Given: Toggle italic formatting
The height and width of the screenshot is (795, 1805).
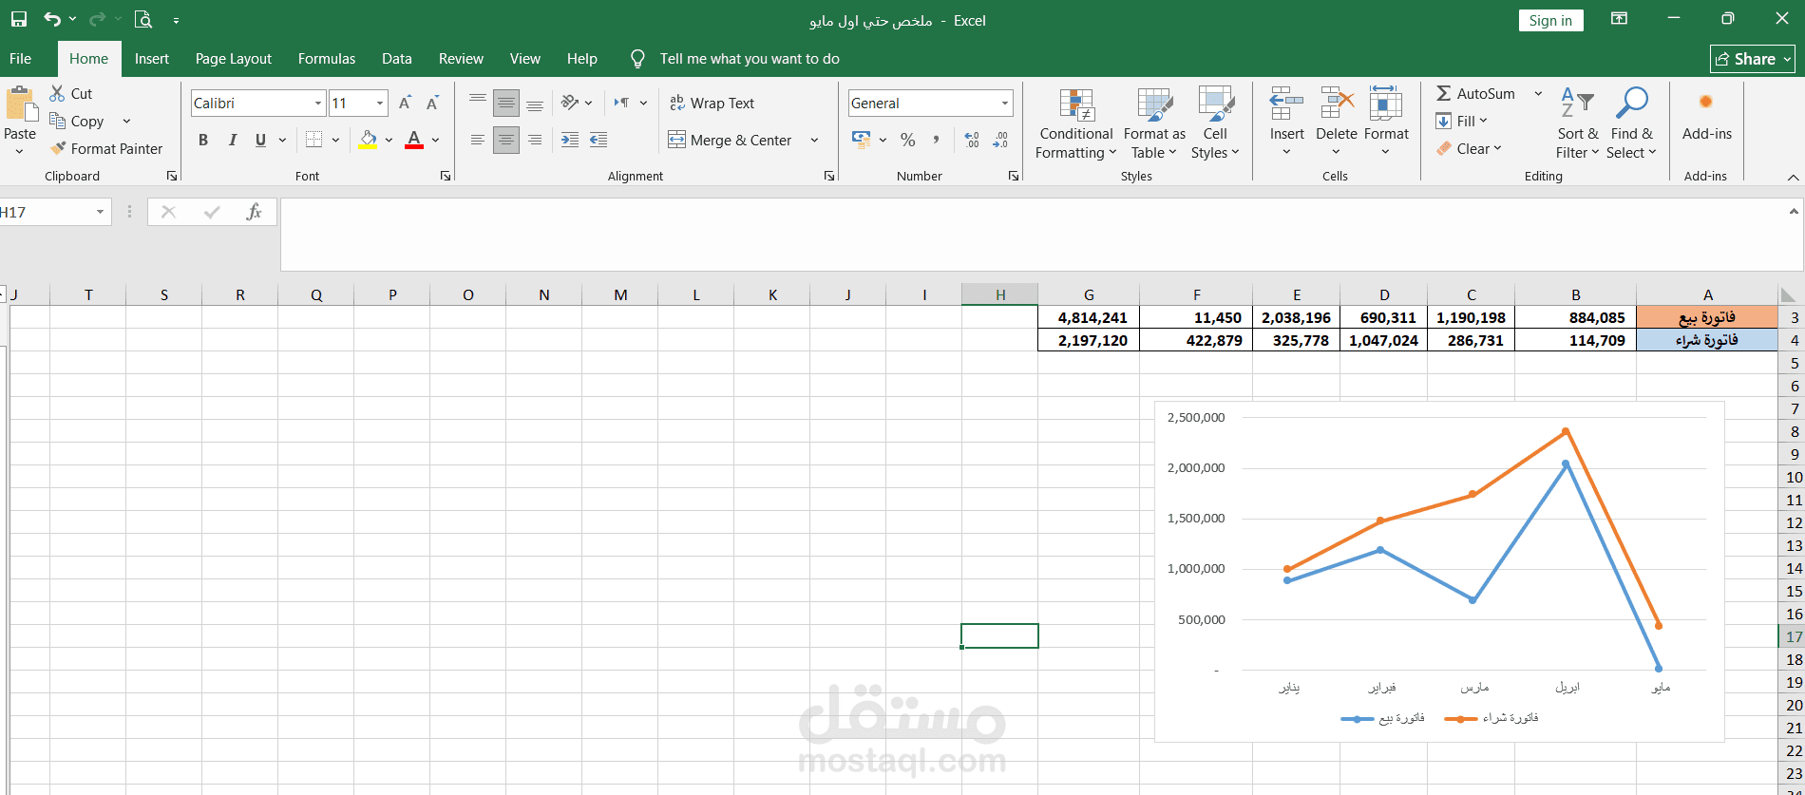Looking at the screenshot, I should tap(232, 140).
